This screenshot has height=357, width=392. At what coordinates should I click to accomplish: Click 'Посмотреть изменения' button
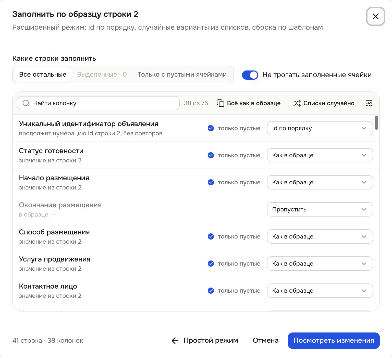coord(334,340)
